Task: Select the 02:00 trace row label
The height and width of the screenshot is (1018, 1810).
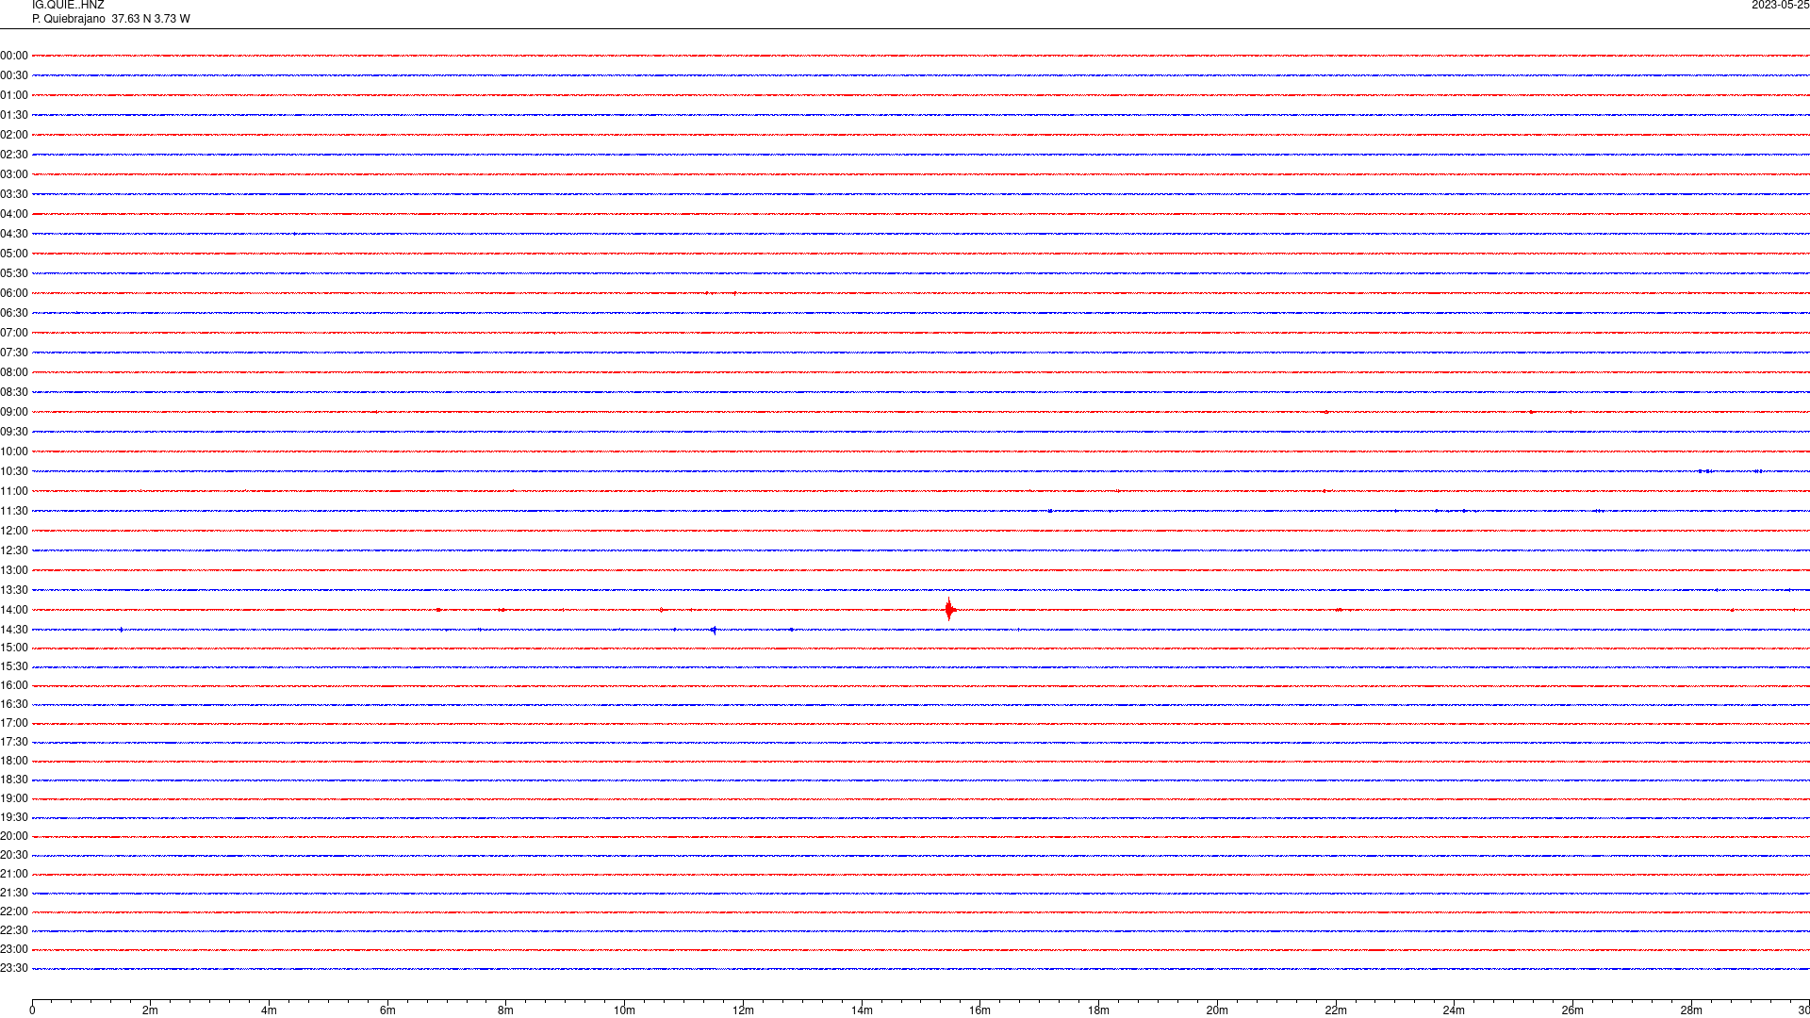Action: [x=14, y=135]
